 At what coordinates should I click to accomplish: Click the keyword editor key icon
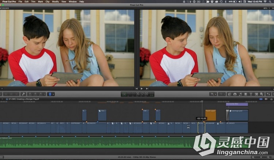[23, 94]
